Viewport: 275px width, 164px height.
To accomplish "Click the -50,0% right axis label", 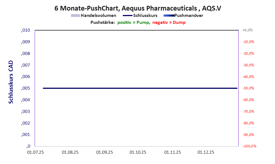I will pyautogui.click(x=248, y=88).
